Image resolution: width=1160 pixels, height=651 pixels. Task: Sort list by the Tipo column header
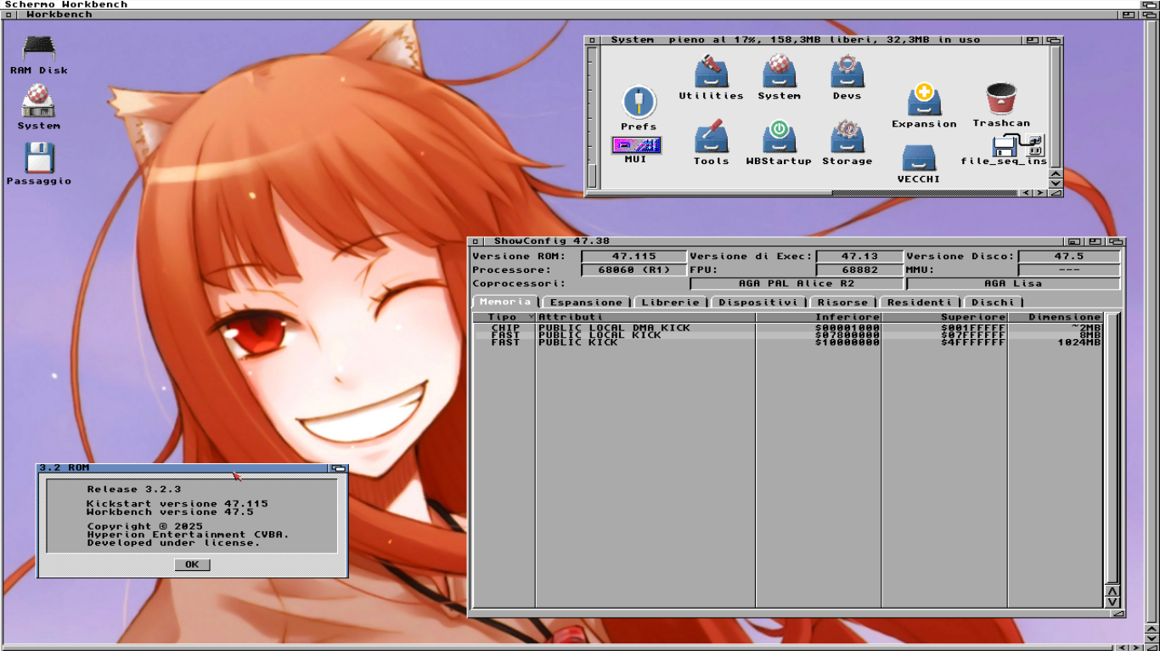(x=504, y=317)
